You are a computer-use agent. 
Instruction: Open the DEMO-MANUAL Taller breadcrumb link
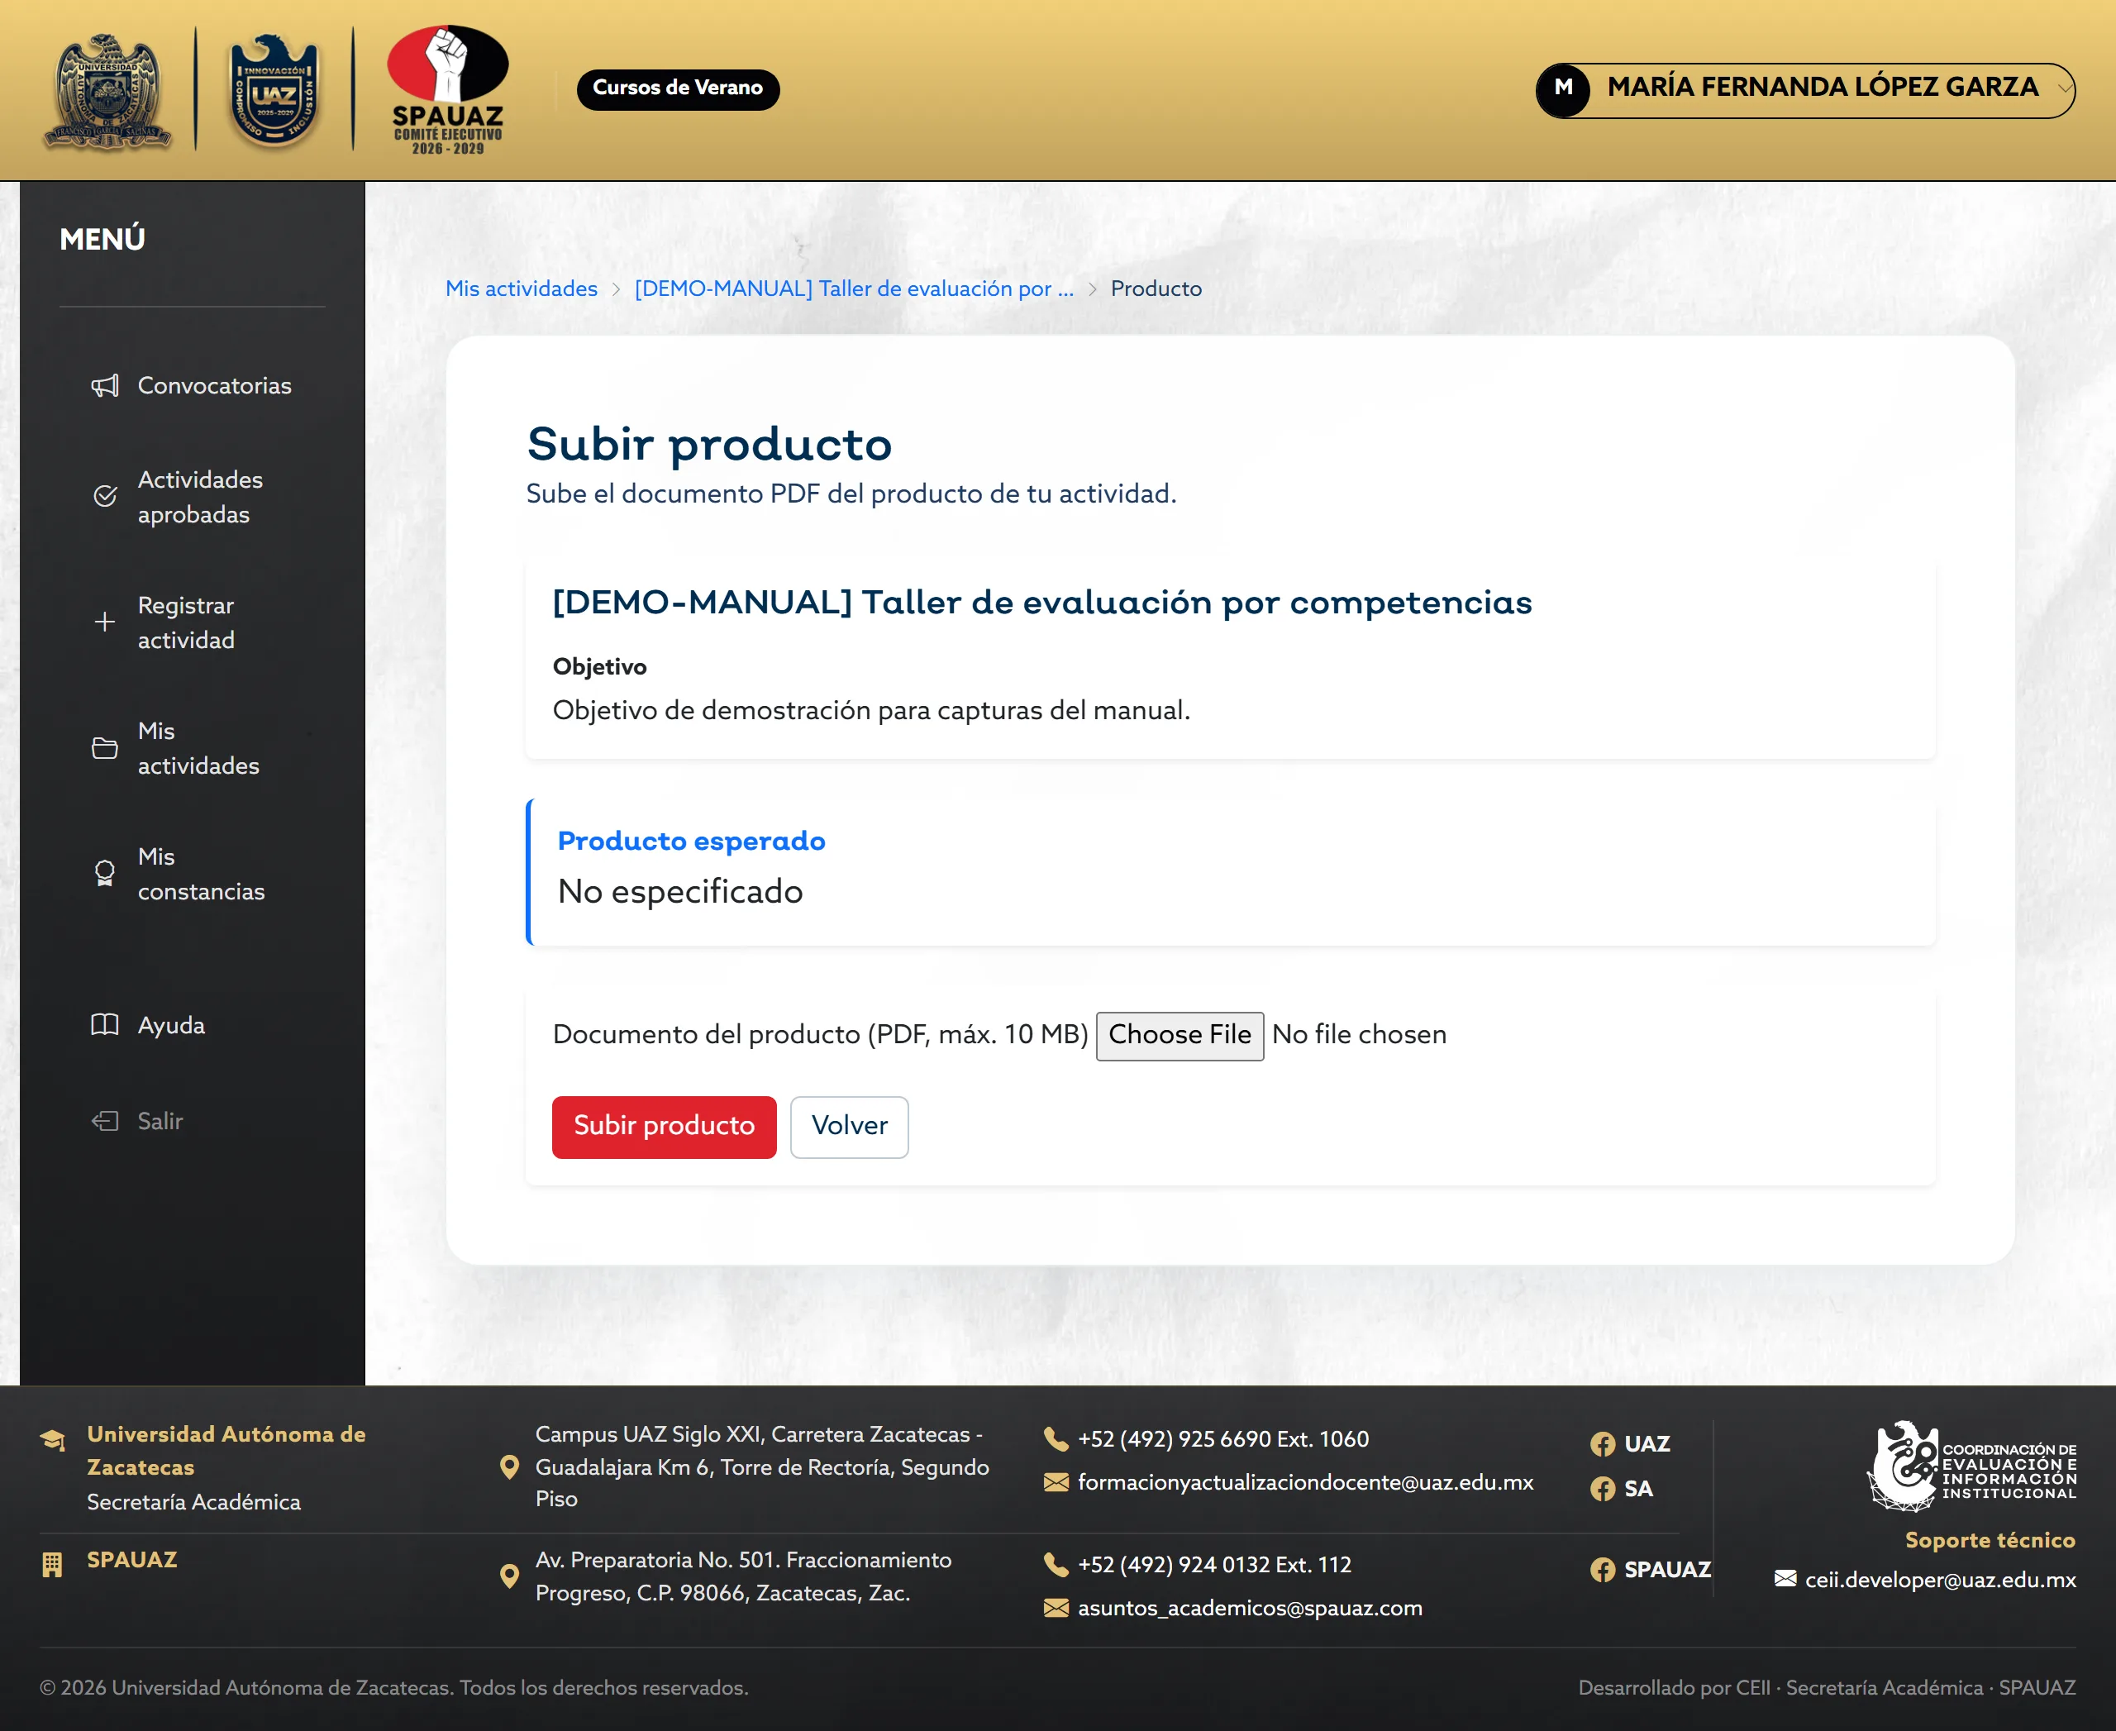click(x=855, y=289)
